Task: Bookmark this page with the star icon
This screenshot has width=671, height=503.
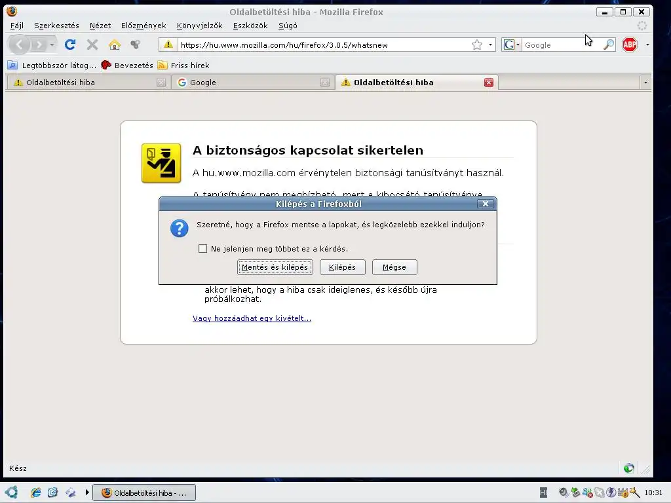Action: click(x=477, y=45)
